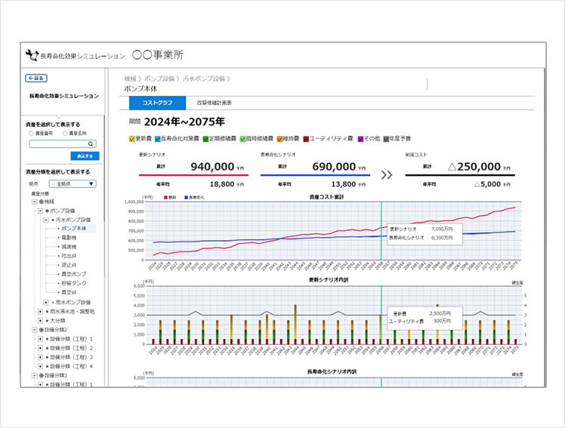Click the 690,000 長寿命化シナリオ cumulative value
The width and height of the screenshot is (565, 428).
click(334, 167)
